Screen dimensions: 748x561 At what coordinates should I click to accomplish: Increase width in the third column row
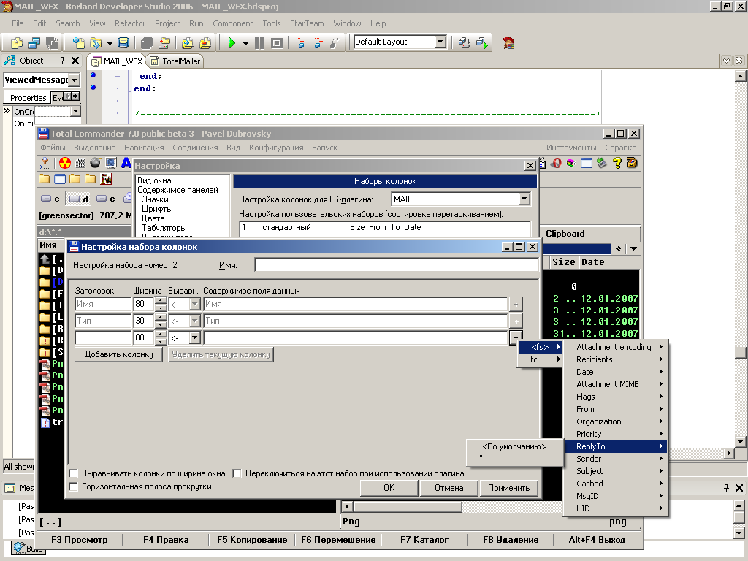(161, 335)
